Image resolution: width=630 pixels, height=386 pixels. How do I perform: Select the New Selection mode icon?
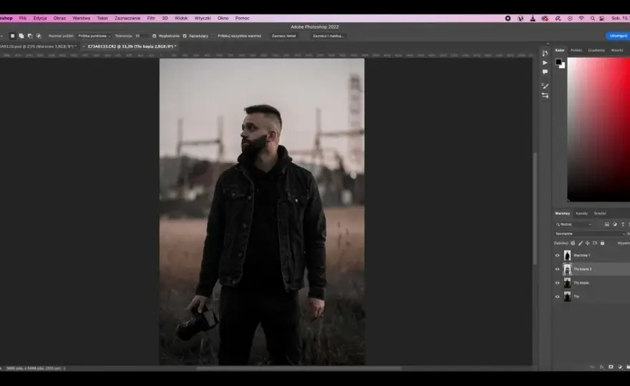tap(12, 36)
